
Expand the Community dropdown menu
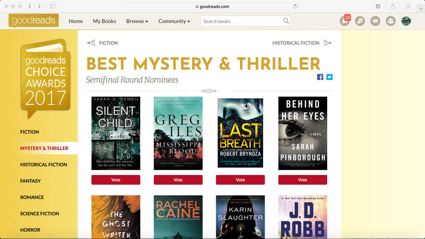174,21
